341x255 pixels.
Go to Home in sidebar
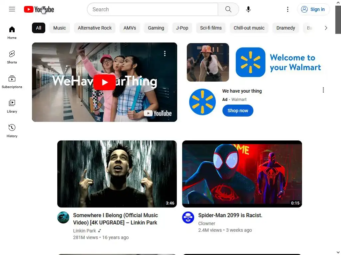pyautogui.click(x=12, y=33)
